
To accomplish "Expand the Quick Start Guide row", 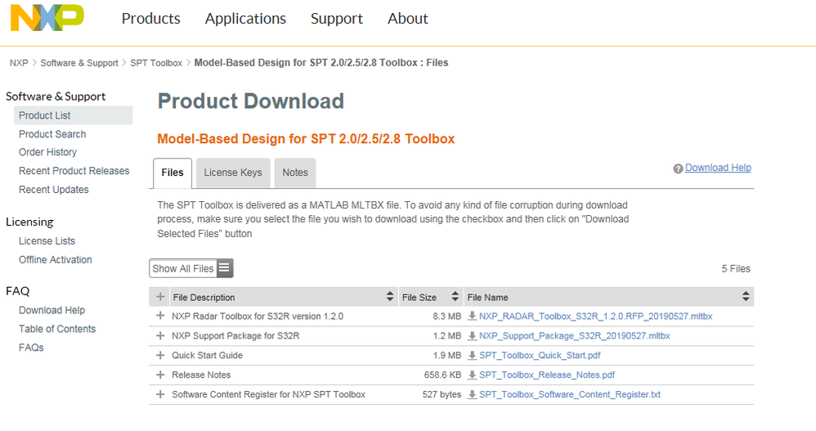I will (160, 356).
